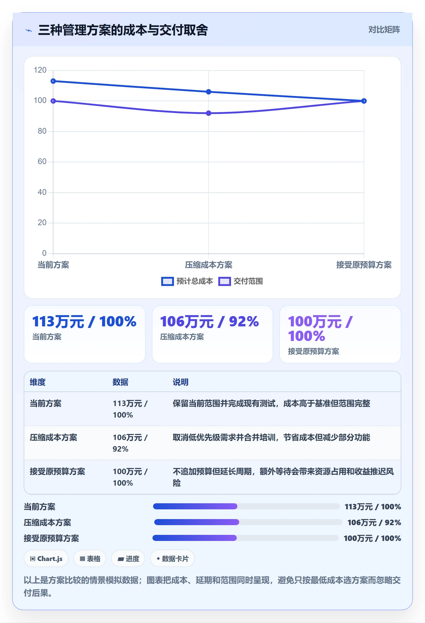This screenshot has width=425, height=623.
Task: Open the 接受原预算方案 data card
Action: tap(340, 334)
